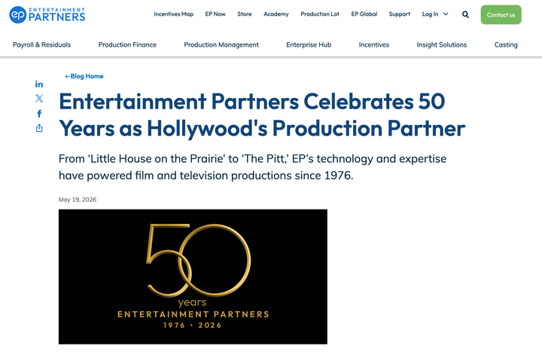
Task: Open Academy in top navigation
Action: pyautogui.click(x=276, y=14)
